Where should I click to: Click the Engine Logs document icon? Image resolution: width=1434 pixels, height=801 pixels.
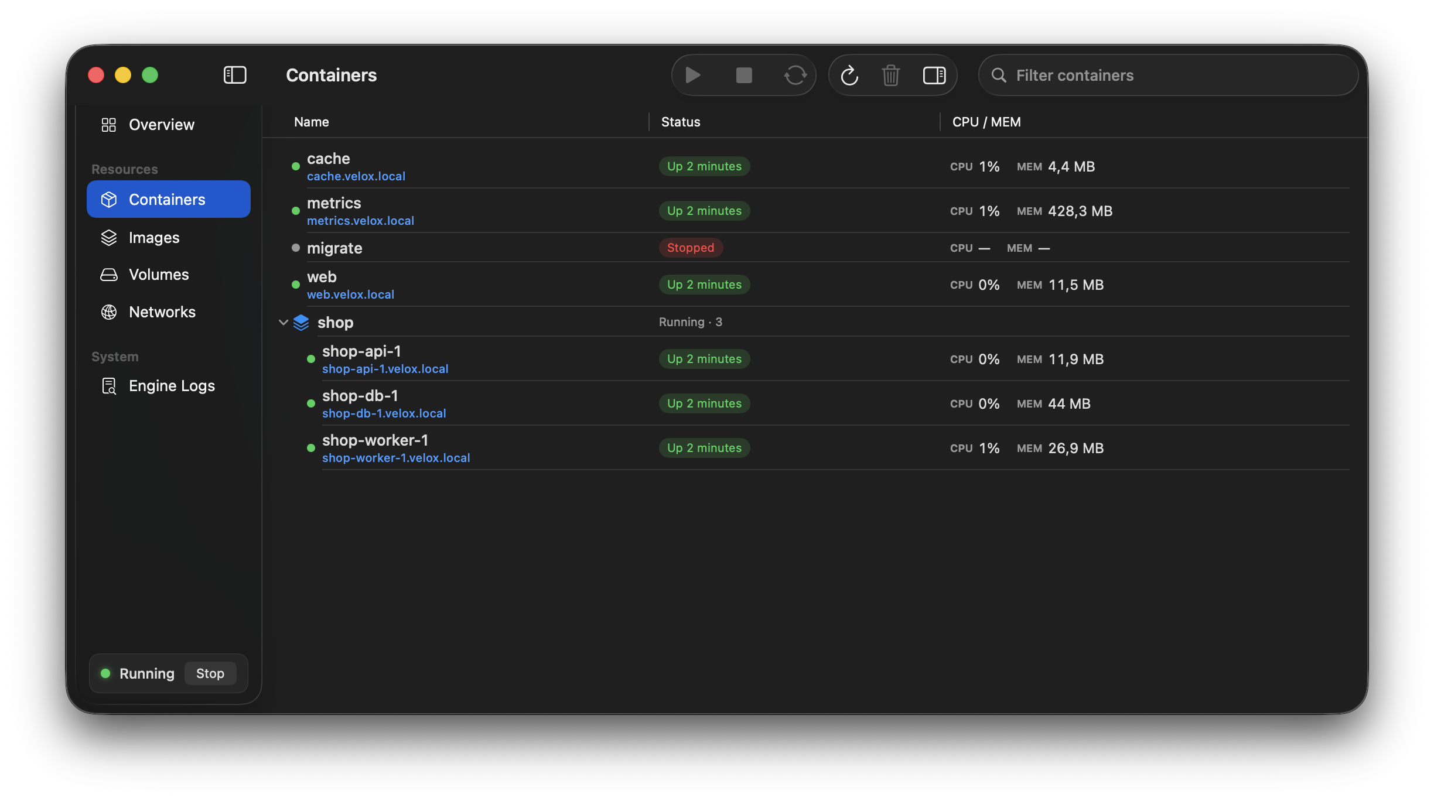click(x=109, y=386)
